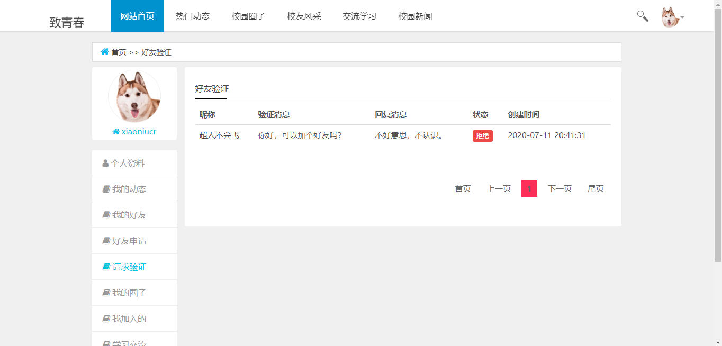The height and width of the screenshot is (346, 722).
Task: Click the page vertical scrollbar thumb
Action: 718,135
